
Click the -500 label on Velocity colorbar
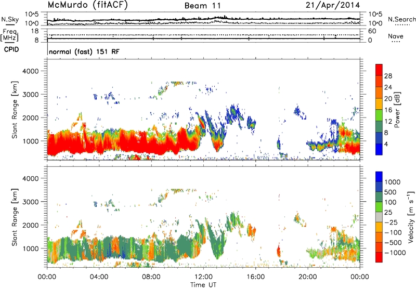[x=393, y=242]
